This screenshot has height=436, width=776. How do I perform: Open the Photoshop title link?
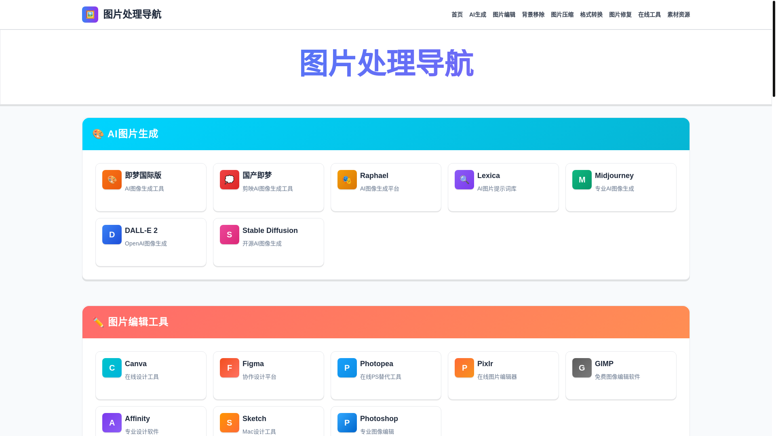379,419
